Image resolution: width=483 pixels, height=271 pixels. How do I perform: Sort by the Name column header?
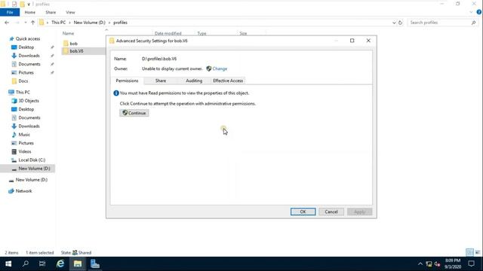click(68, 33)
